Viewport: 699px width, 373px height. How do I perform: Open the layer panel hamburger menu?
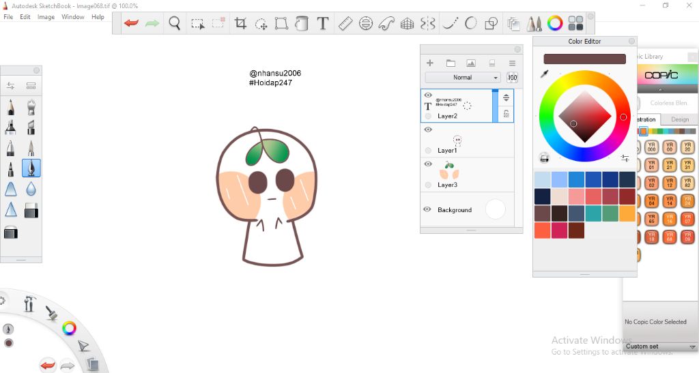click(512, 63)
